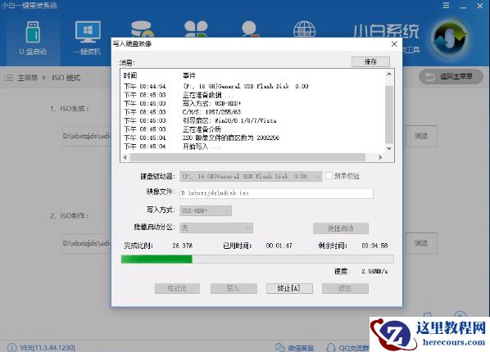
Task: Click the version info icon
Action: [x=11, y=348]
